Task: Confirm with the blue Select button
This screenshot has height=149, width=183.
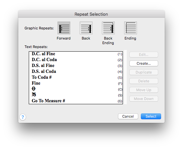Action: (x=151, y=116)
